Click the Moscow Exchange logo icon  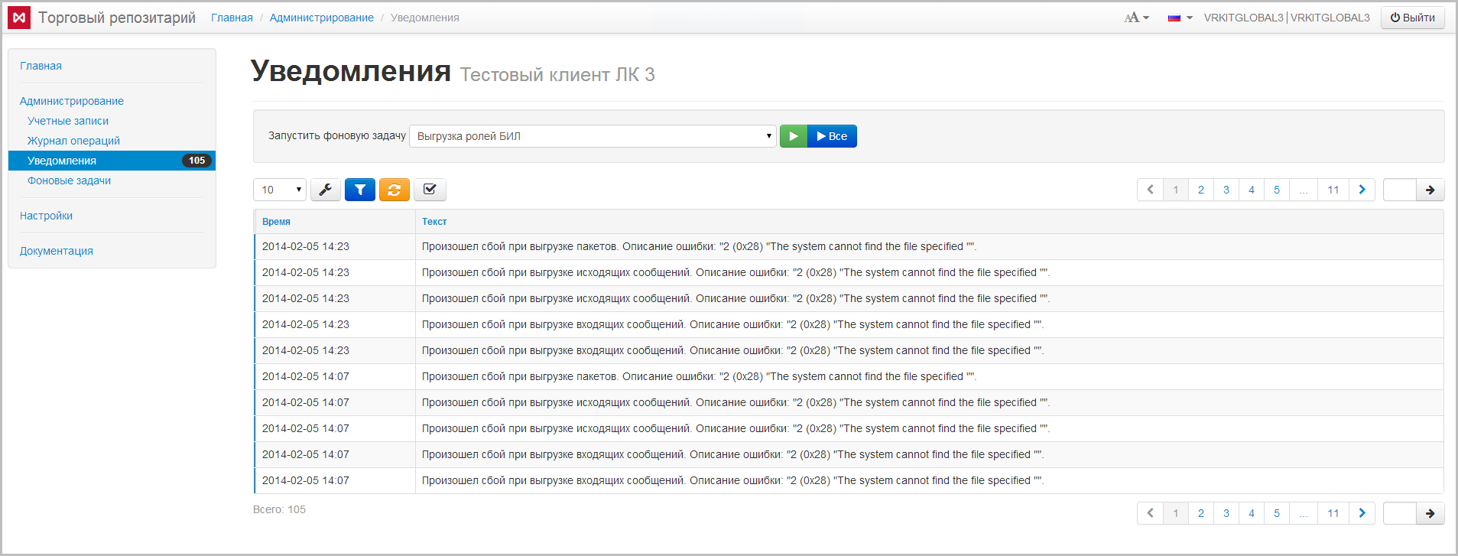click(x=19, y=18)
